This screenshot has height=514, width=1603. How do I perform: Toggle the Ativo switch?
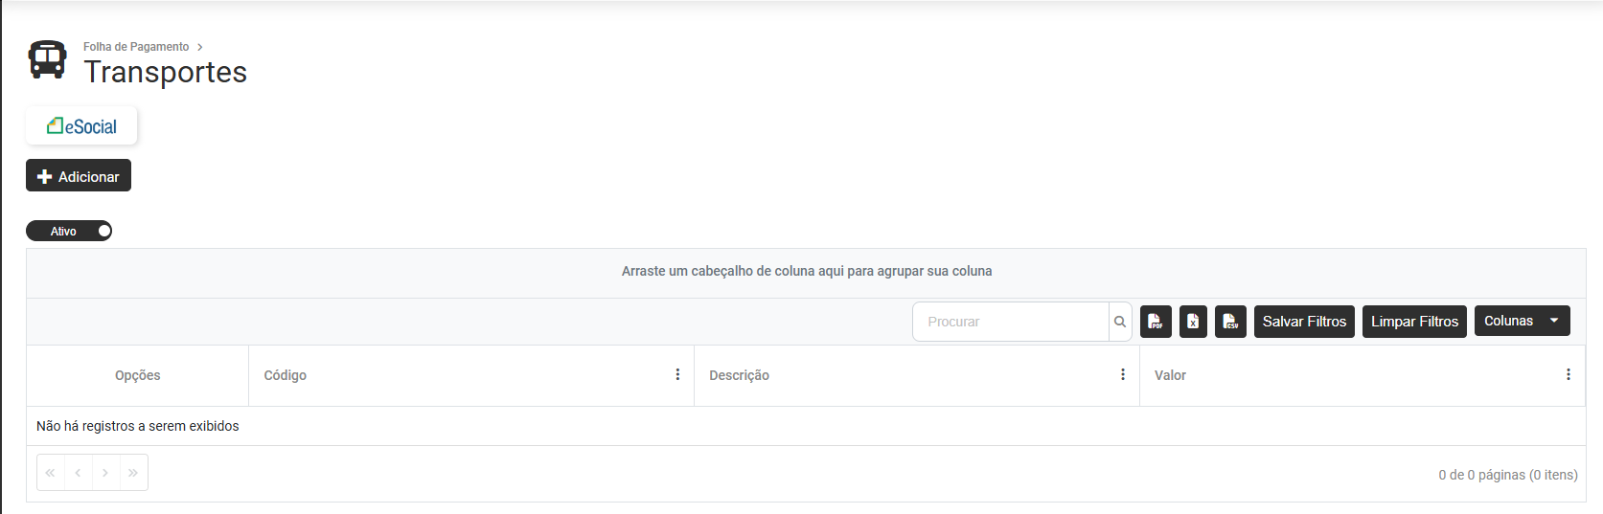69,231
